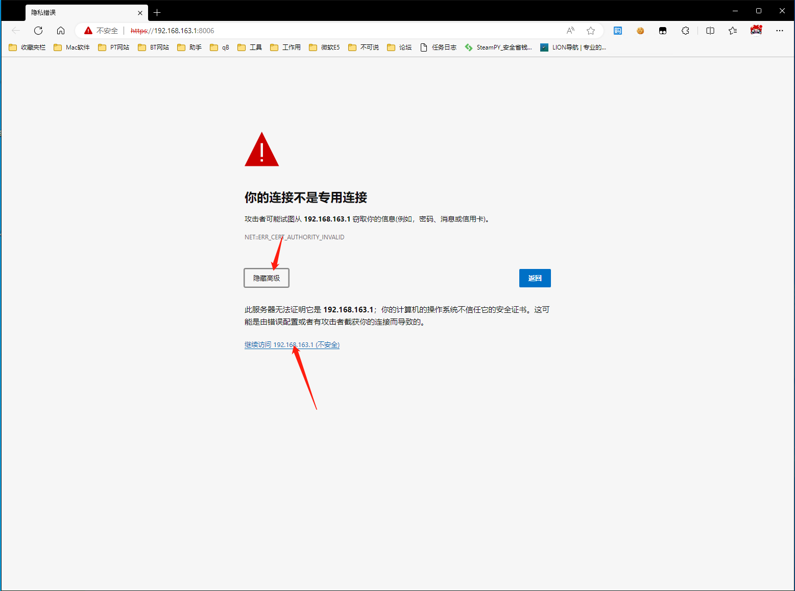This screenshot has width=795, height=591.
Task: Expand the PT网站 bookmarks folder
Action: [114, 47]
